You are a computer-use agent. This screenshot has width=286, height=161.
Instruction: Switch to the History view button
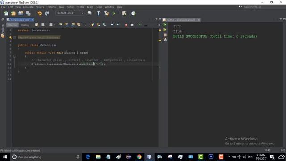click(x=25, y=25)
